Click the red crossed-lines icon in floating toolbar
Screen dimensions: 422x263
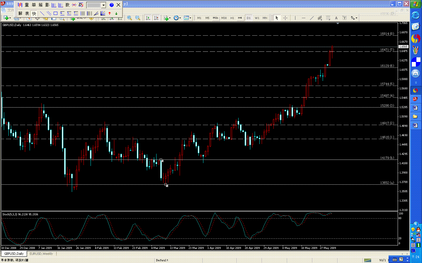click(74, 5)
